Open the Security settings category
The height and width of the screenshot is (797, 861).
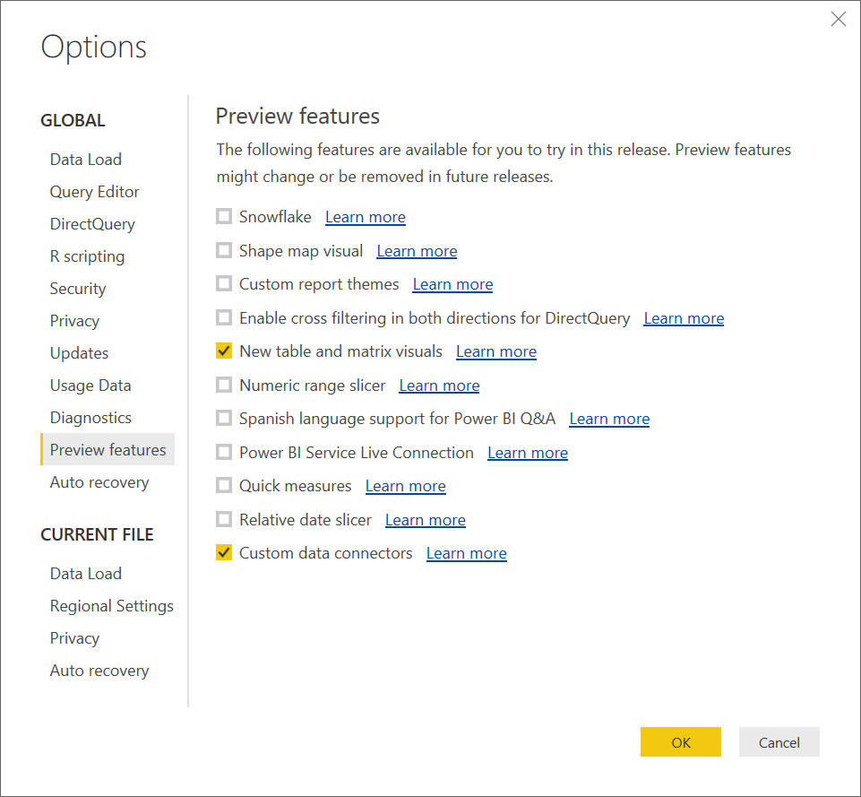pyautogui.click(x=78, y=289)
